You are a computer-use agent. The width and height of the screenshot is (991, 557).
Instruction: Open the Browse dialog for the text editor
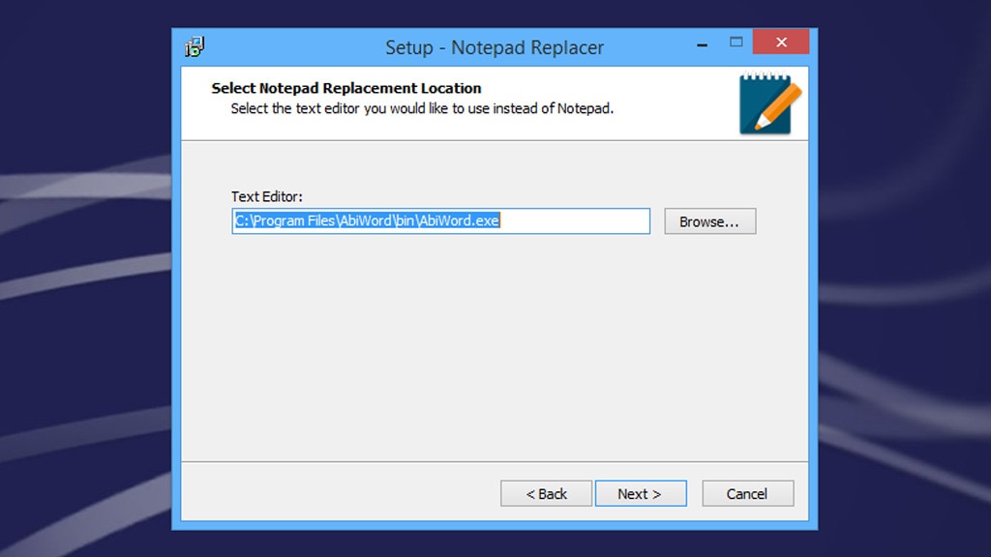[x=709, y=220]
